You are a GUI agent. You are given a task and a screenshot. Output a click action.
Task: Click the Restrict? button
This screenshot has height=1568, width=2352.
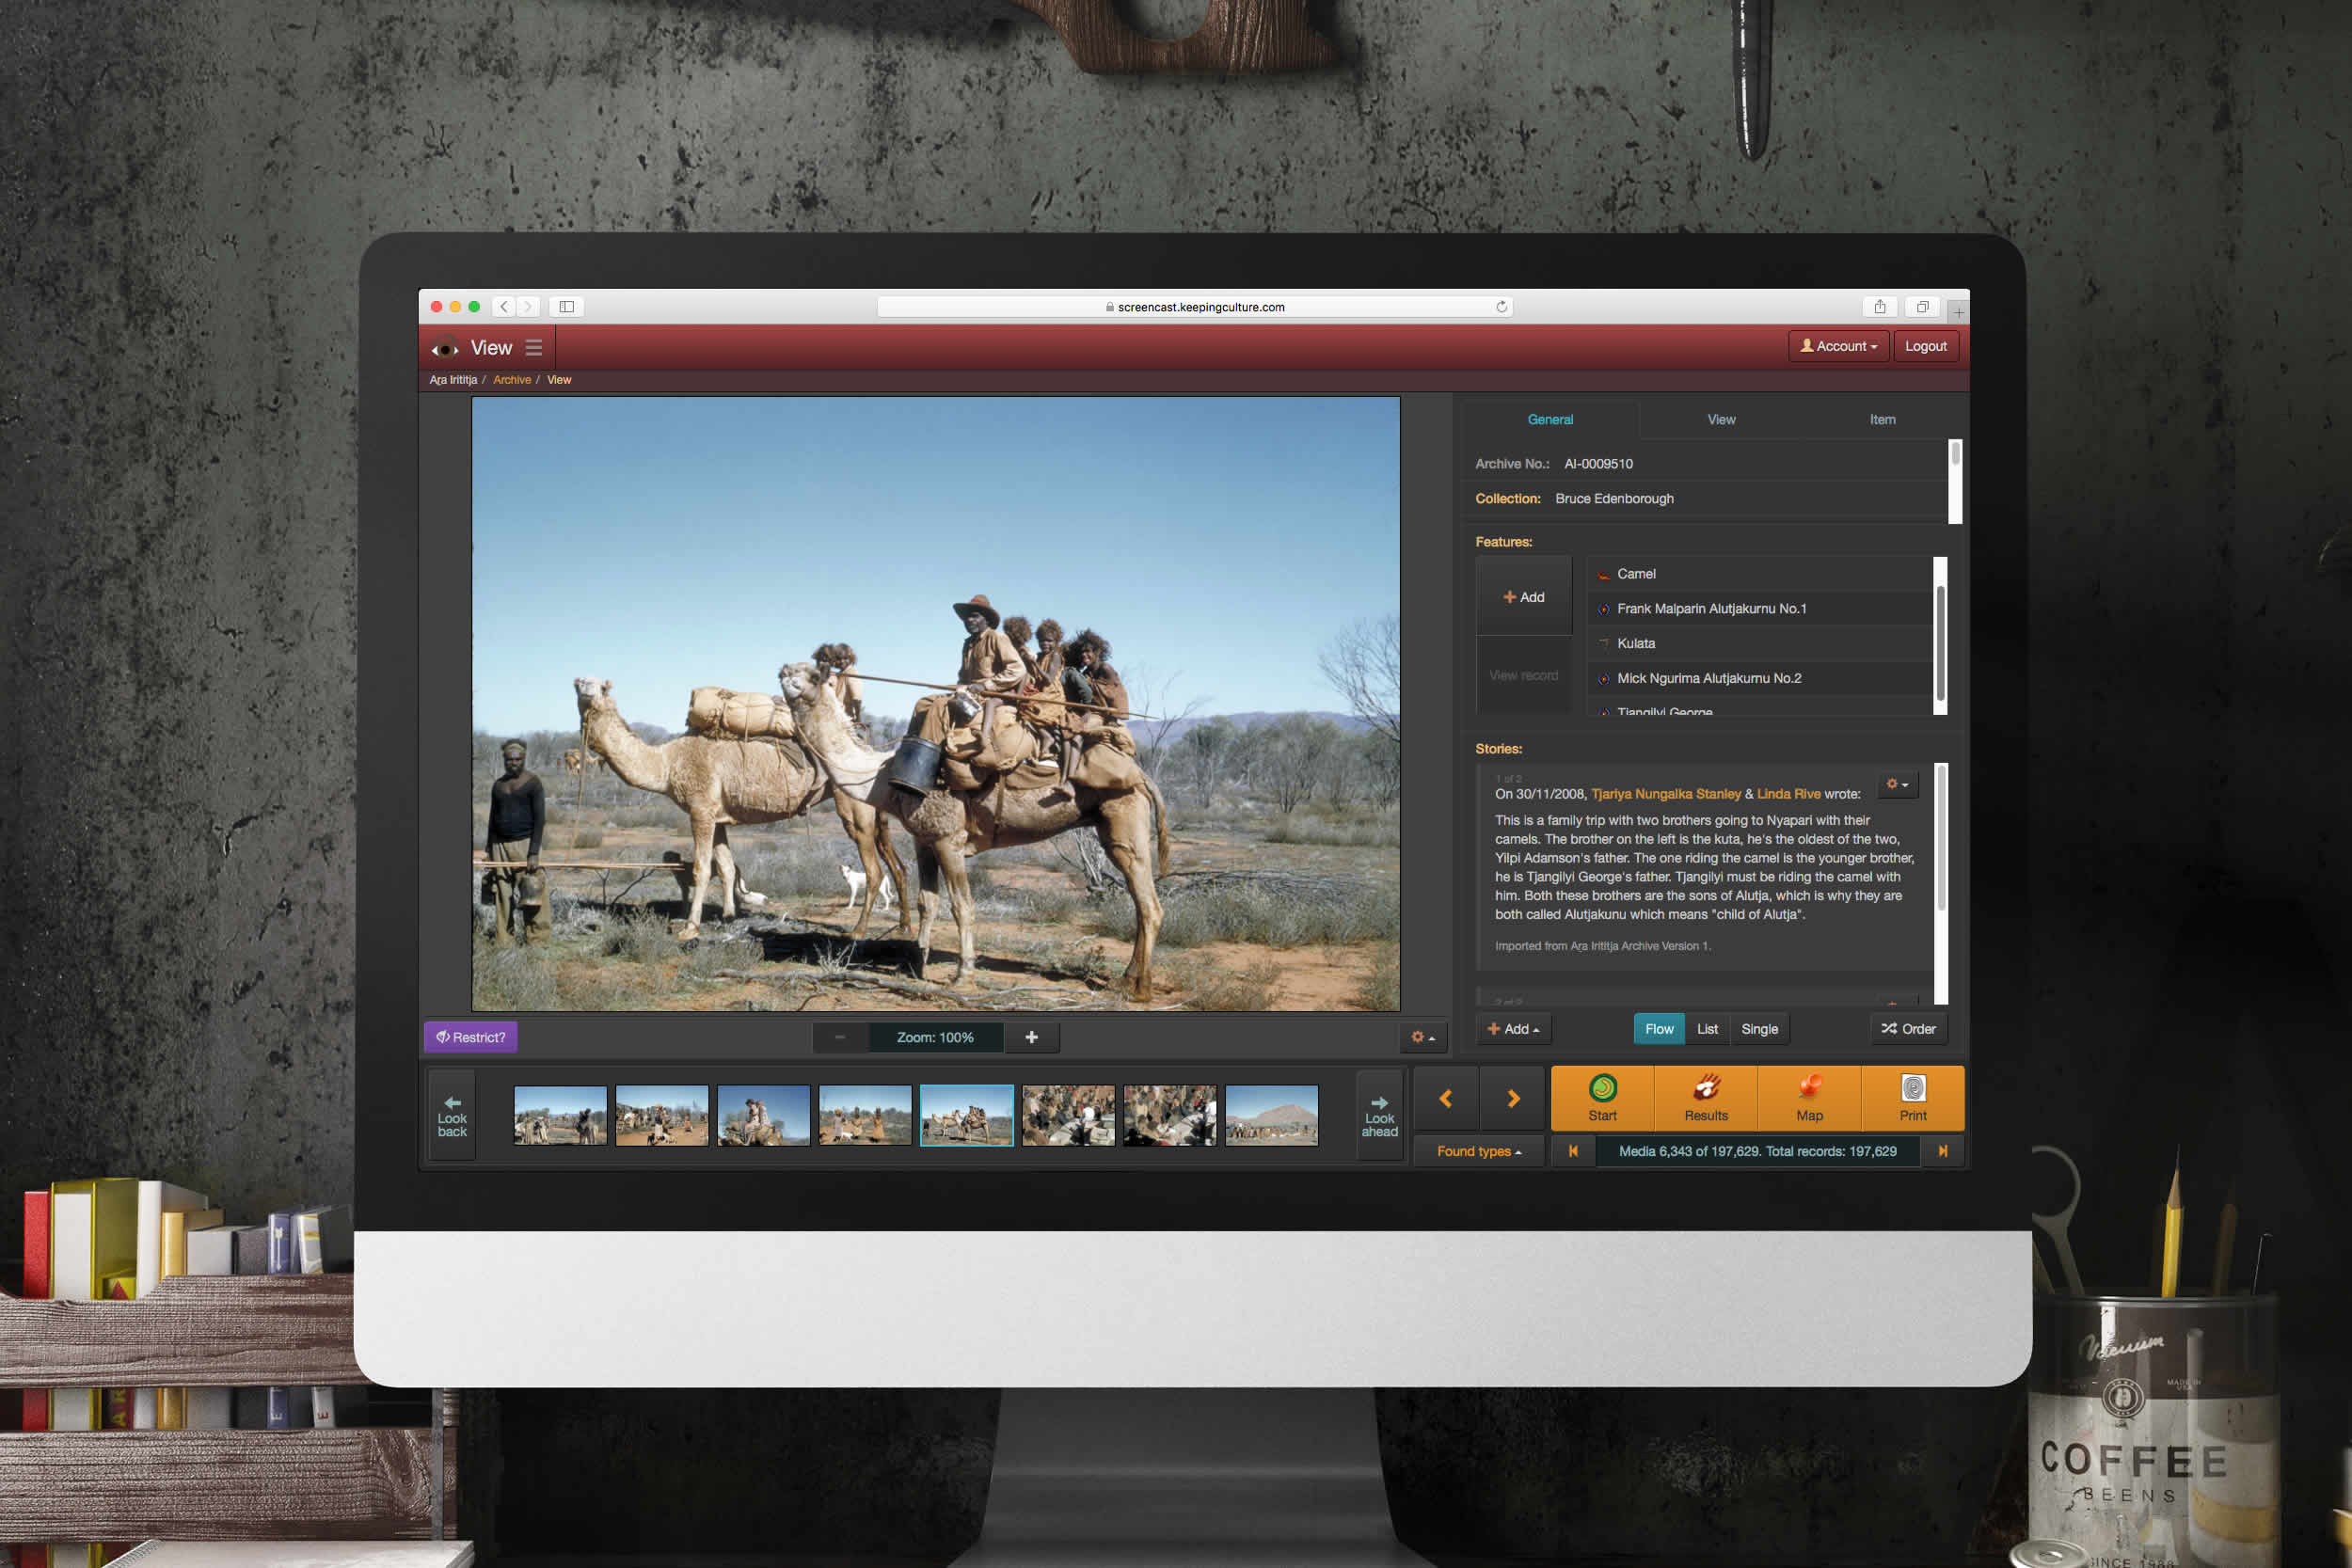471,1037
